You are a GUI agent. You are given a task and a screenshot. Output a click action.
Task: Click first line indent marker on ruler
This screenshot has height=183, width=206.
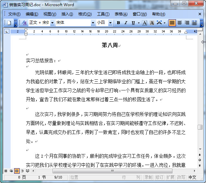pos(26,30)
